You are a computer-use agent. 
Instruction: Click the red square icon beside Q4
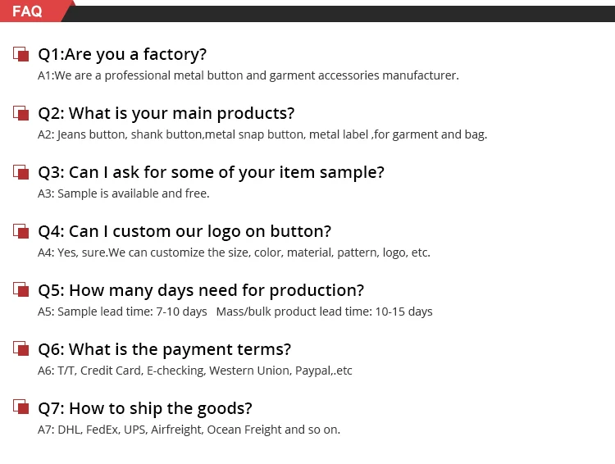pos(20,232)
